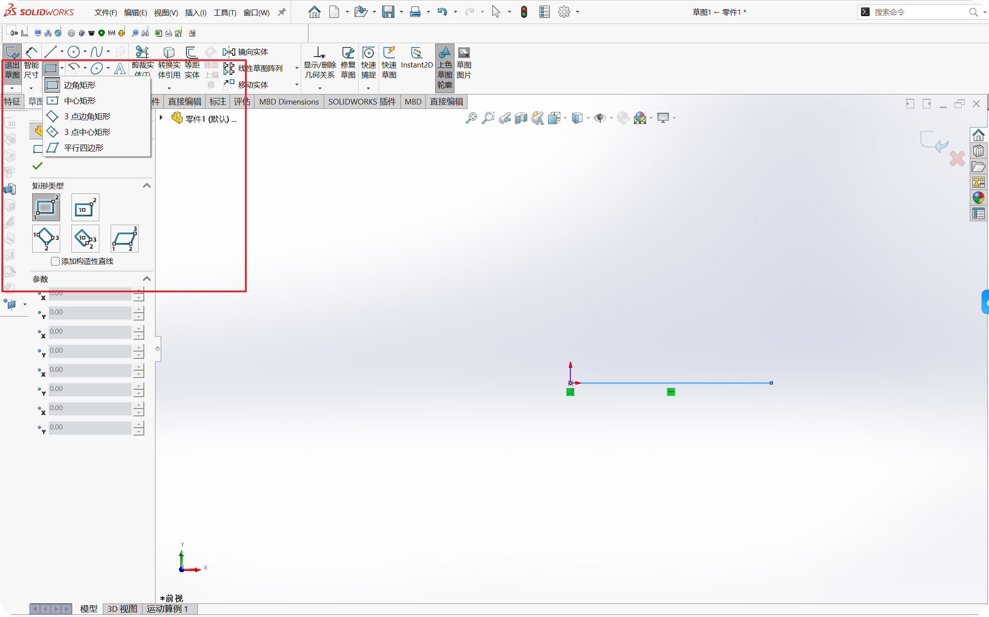This screenshot has width=989, height=617.
Task: Select the center rectangle type button
Action: (85, 208)
